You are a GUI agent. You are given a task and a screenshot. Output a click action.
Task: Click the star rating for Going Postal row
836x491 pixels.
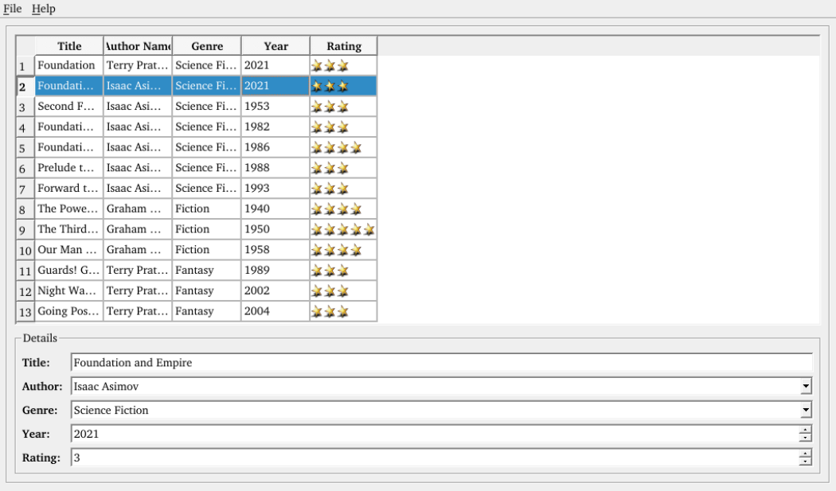[330, 311]
